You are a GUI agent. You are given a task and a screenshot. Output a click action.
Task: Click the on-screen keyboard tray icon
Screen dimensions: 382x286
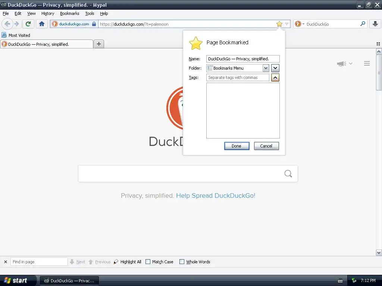(x=340, y=281)
